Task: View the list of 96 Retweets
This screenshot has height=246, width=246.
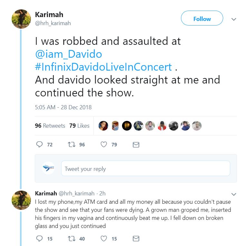Action: point(50,126)
